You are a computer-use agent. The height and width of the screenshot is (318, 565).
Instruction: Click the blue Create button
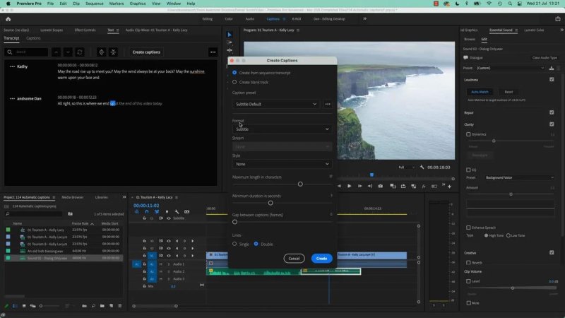(x=322, y=259)
